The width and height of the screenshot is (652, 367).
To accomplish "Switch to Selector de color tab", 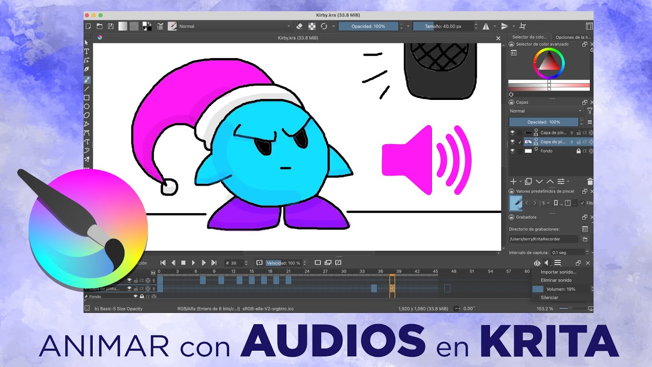I will tap(529, 37).
